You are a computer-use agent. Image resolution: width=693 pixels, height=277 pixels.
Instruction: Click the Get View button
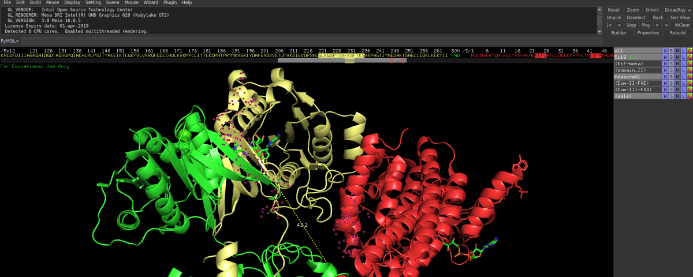(x=680, y=17)
